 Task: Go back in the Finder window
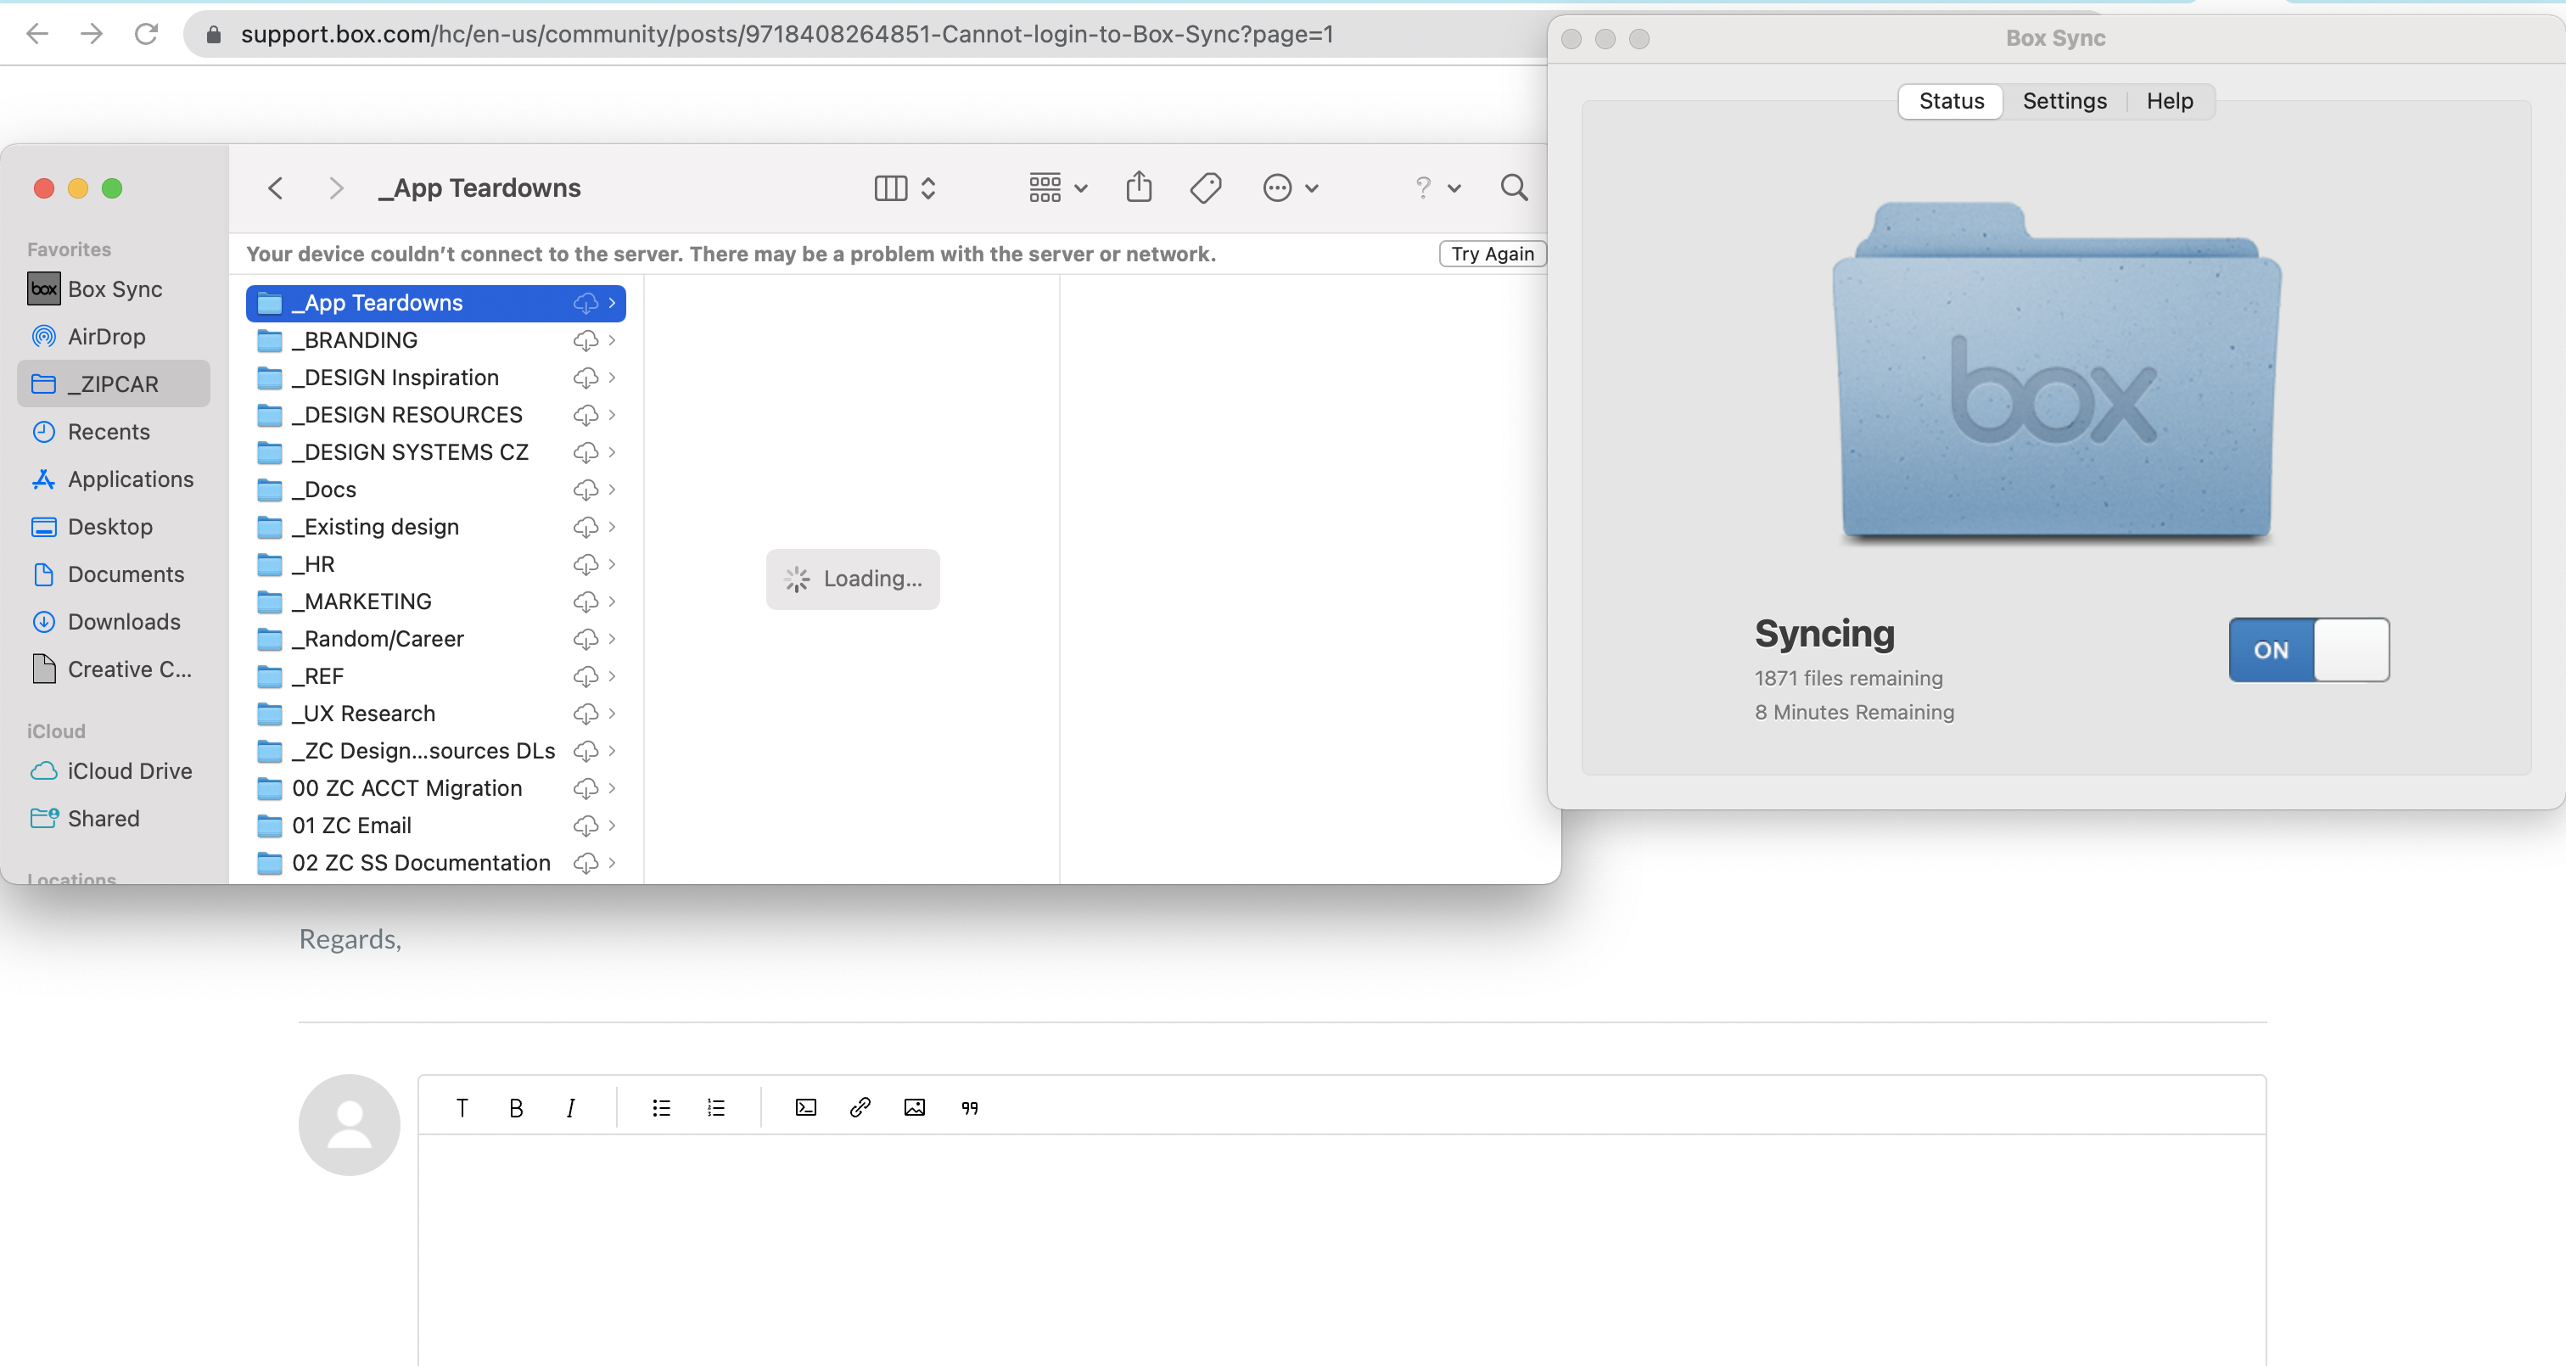(276, 188)
